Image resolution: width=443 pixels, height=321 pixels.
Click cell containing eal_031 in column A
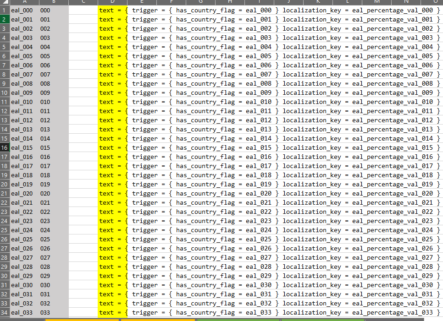pos(24,294)
